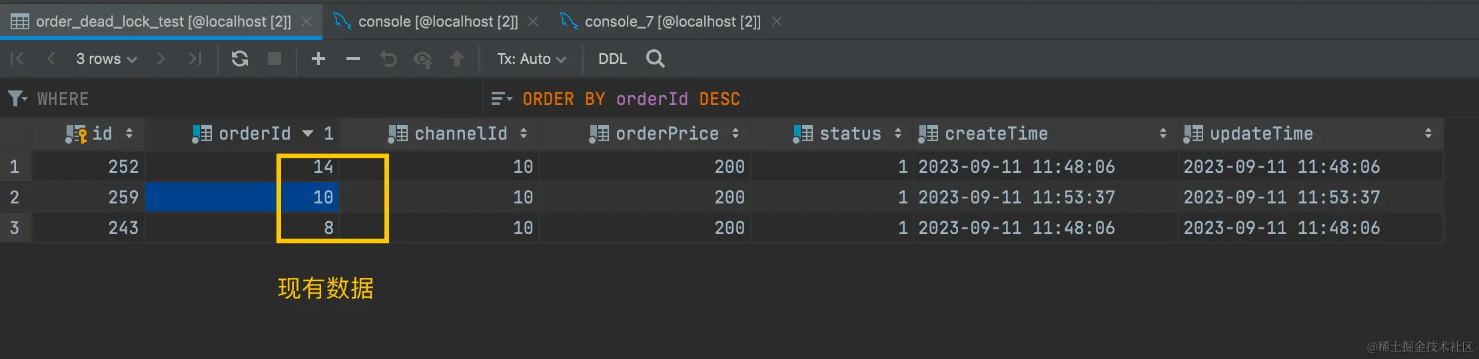Add a new row with plus icon
Screen dimensions: 1479x359
coord(318,59)
